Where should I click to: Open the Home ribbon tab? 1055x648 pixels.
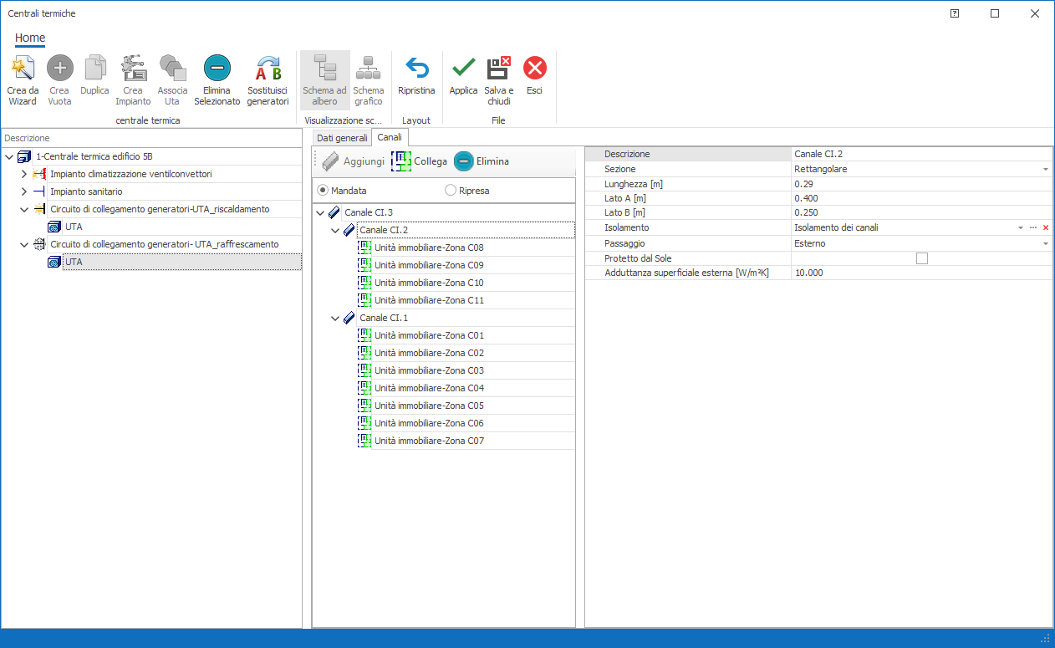pos(30,38)
